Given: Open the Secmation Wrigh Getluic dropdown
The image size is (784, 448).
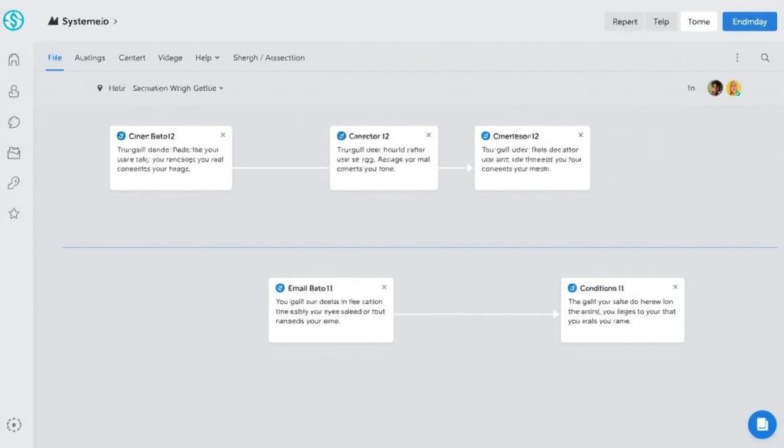Looking at the screenshot, I should pyautogui.click(x=178, y=87).
